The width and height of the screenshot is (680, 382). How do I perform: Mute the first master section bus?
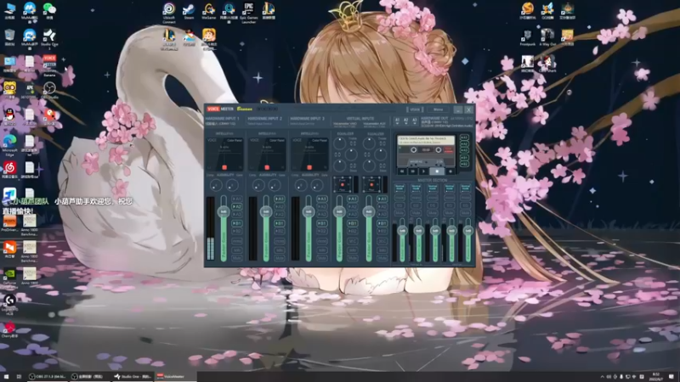click(399, 213)
